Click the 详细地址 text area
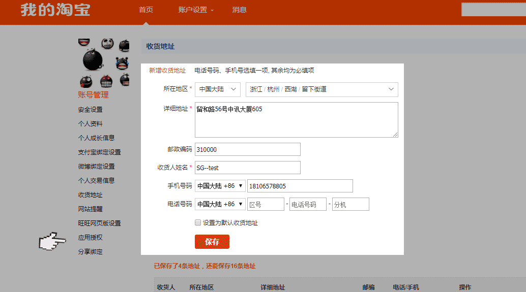This screenshot has width=526, height=292. [297, 120]
